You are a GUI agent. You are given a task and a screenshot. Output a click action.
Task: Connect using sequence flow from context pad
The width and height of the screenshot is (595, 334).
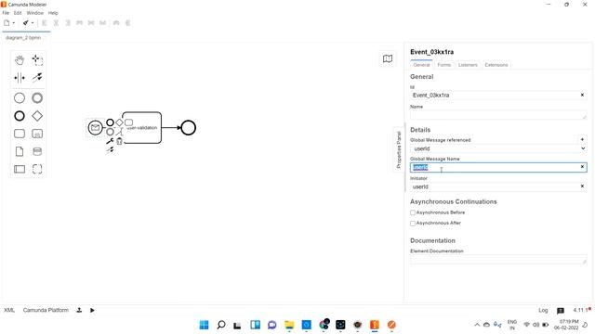point(110,150)
